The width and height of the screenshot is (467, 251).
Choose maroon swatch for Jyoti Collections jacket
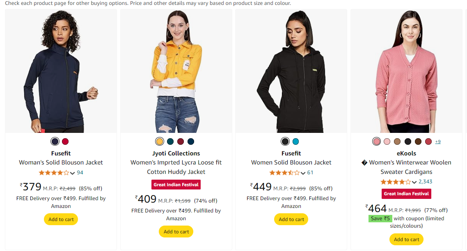tap(181, 141)
